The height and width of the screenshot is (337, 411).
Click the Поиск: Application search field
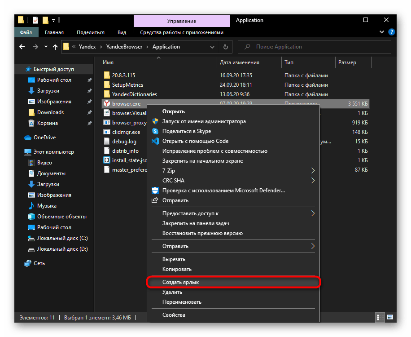click(314, 47)
